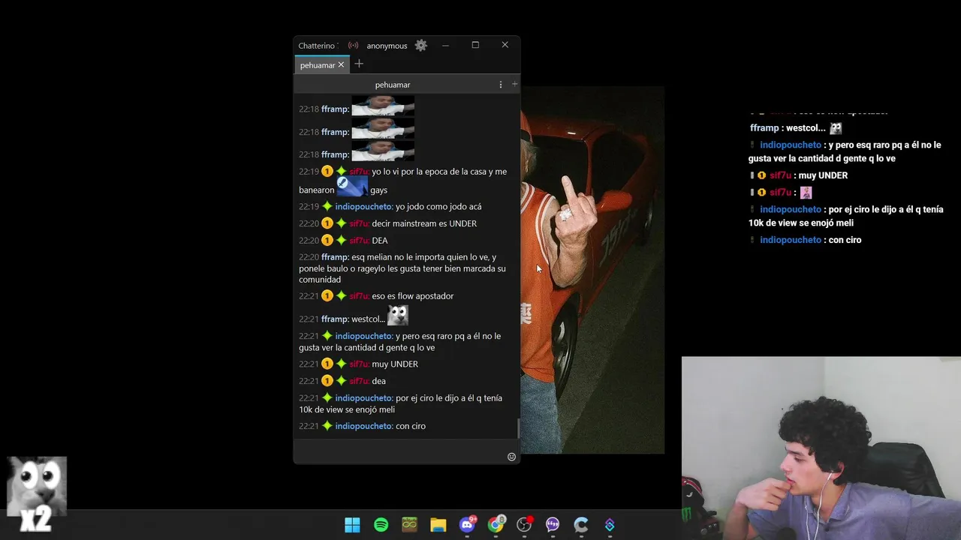Click message text 'eso es flow apostador'
Image resolution: width=961 pixels, height=540 pixels.
click(x=413, y=296)
